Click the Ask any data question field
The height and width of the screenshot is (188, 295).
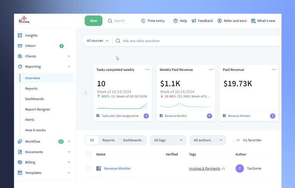[x=192, y=41]
